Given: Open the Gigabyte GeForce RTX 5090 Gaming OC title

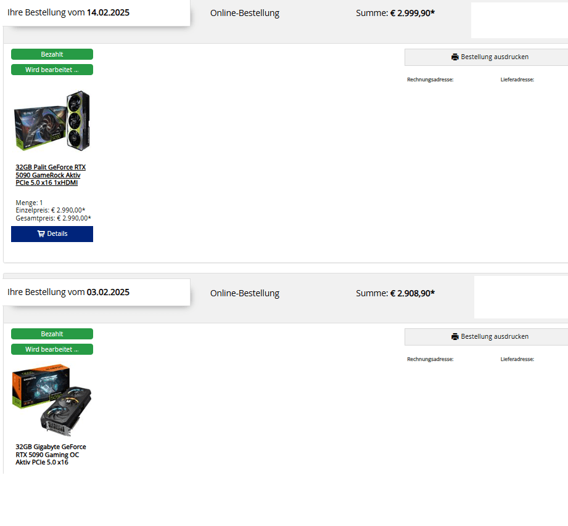Looking at the screenshot, I should click(x=51, y=455).
